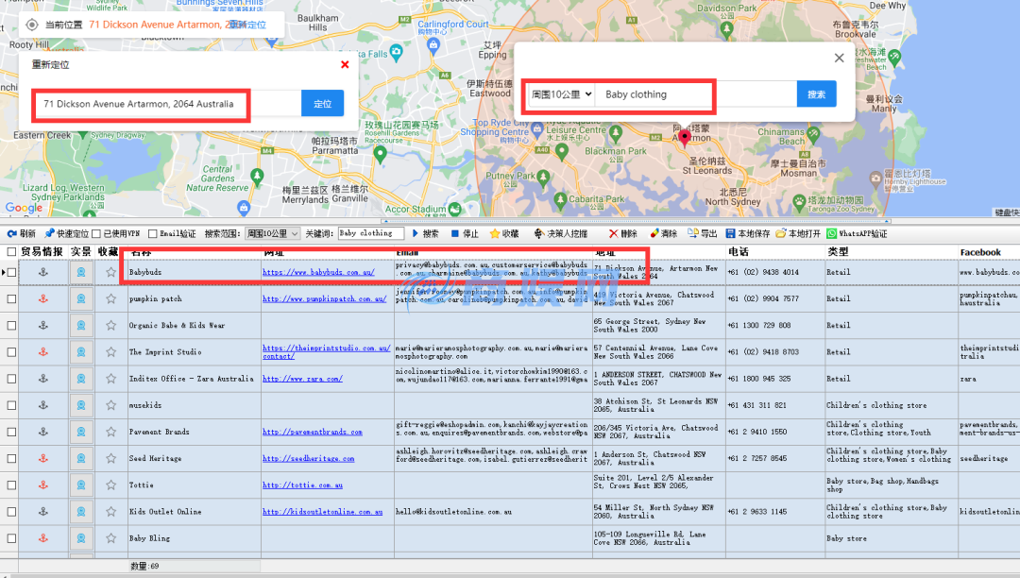Open the 周围10公里 dropdown in map search box
The image size is (1020, 578).
(x=561, y=94)
